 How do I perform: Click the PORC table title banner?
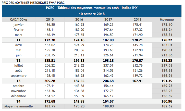(92, 8)
